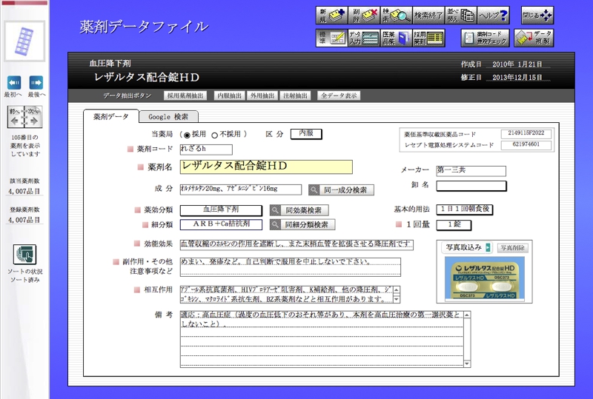The width and height of the screenshot is (593, 399).
Task: Close the file with 閉じる
Action: 537,16
